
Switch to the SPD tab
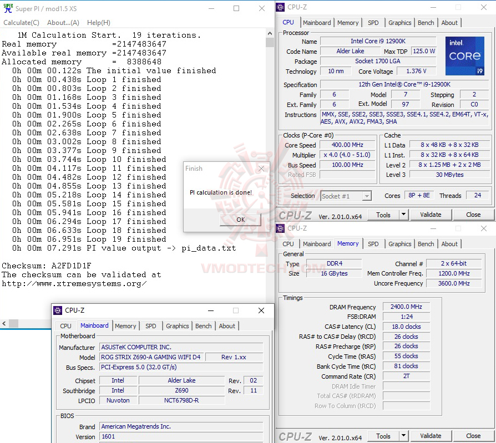click(x=373, y=22)
